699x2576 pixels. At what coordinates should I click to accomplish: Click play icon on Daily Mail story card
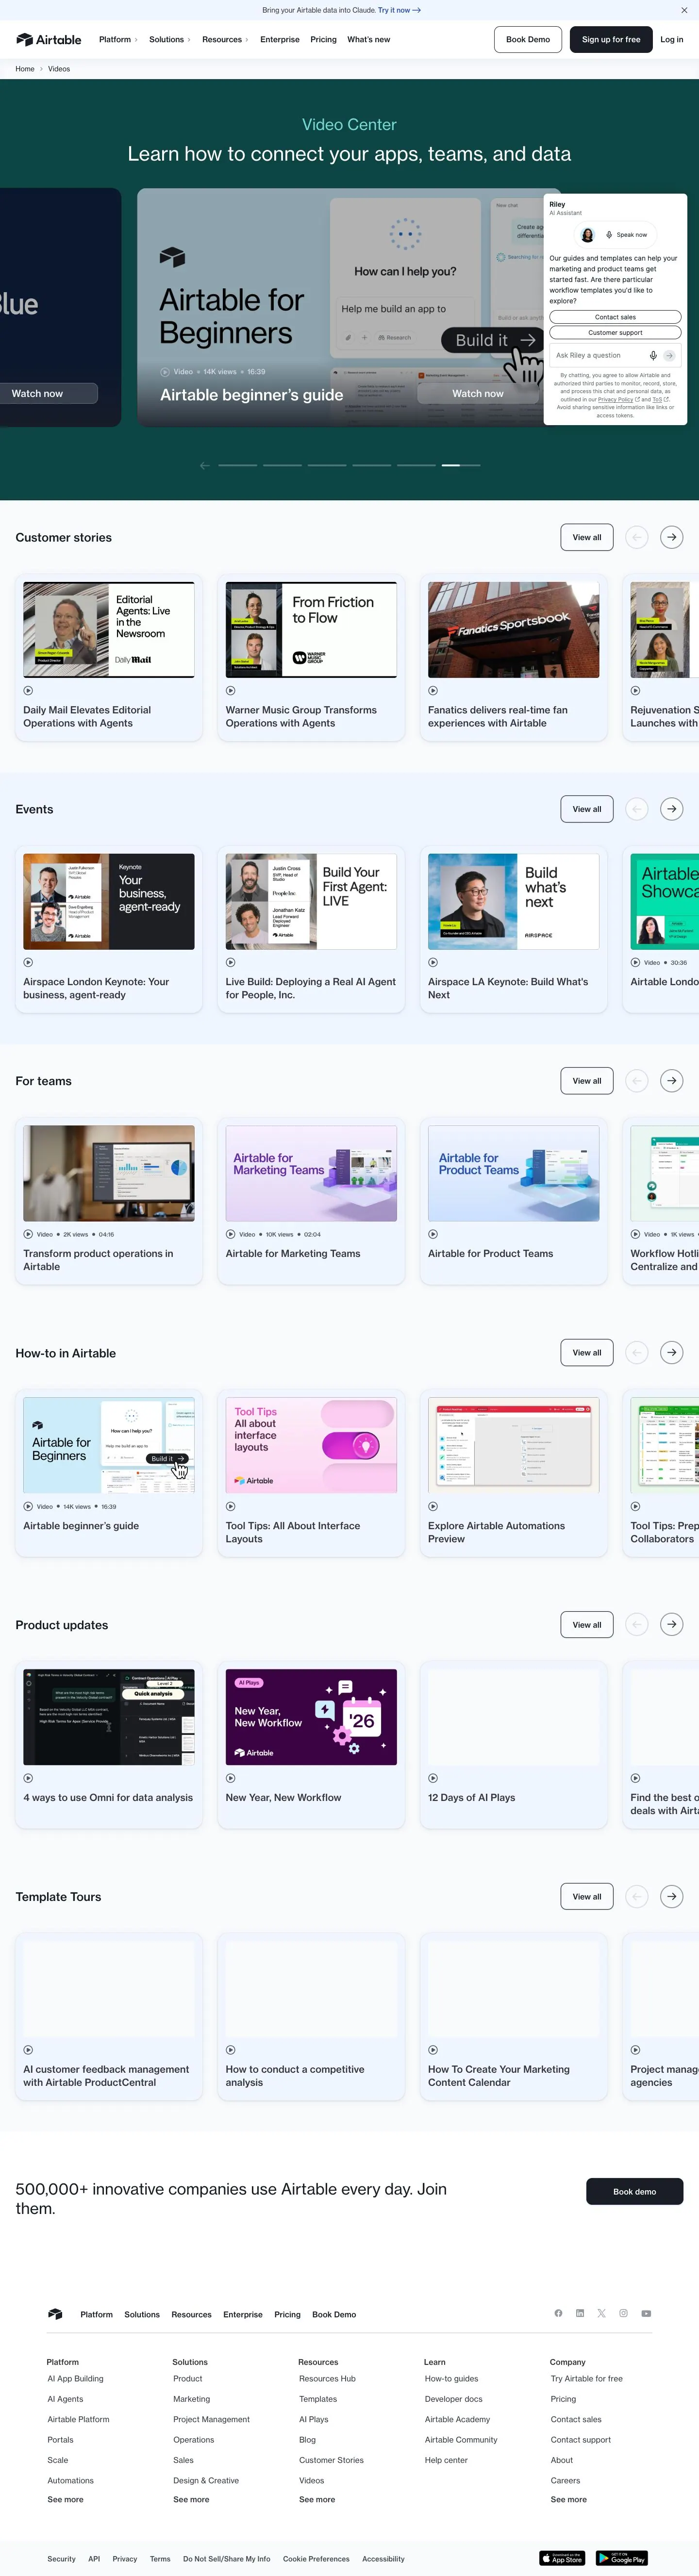click(28, 690)
